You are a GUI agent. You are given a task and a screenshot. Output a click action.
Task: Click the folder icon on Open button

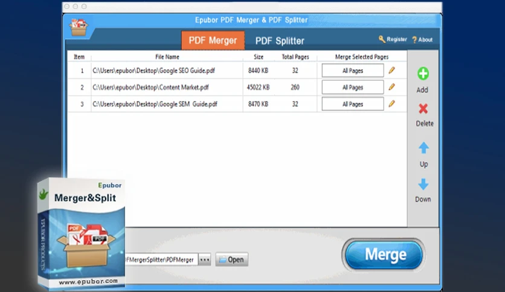pos(222,259)
